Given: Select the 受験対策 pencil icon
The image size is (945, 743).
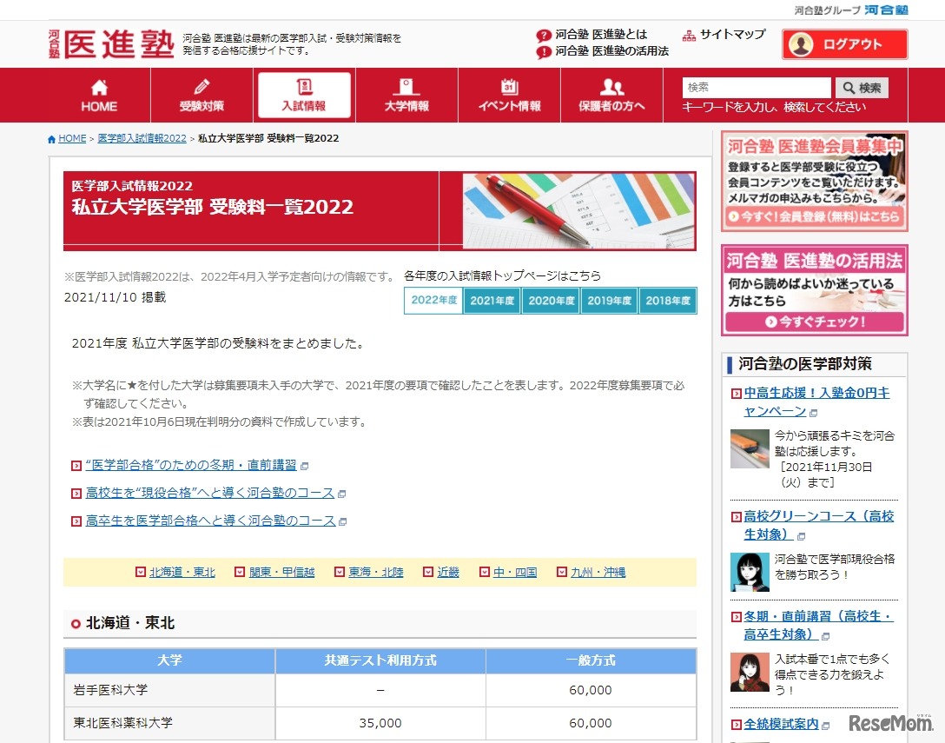Looking at the screenshot, I should [x=202, y=87].
